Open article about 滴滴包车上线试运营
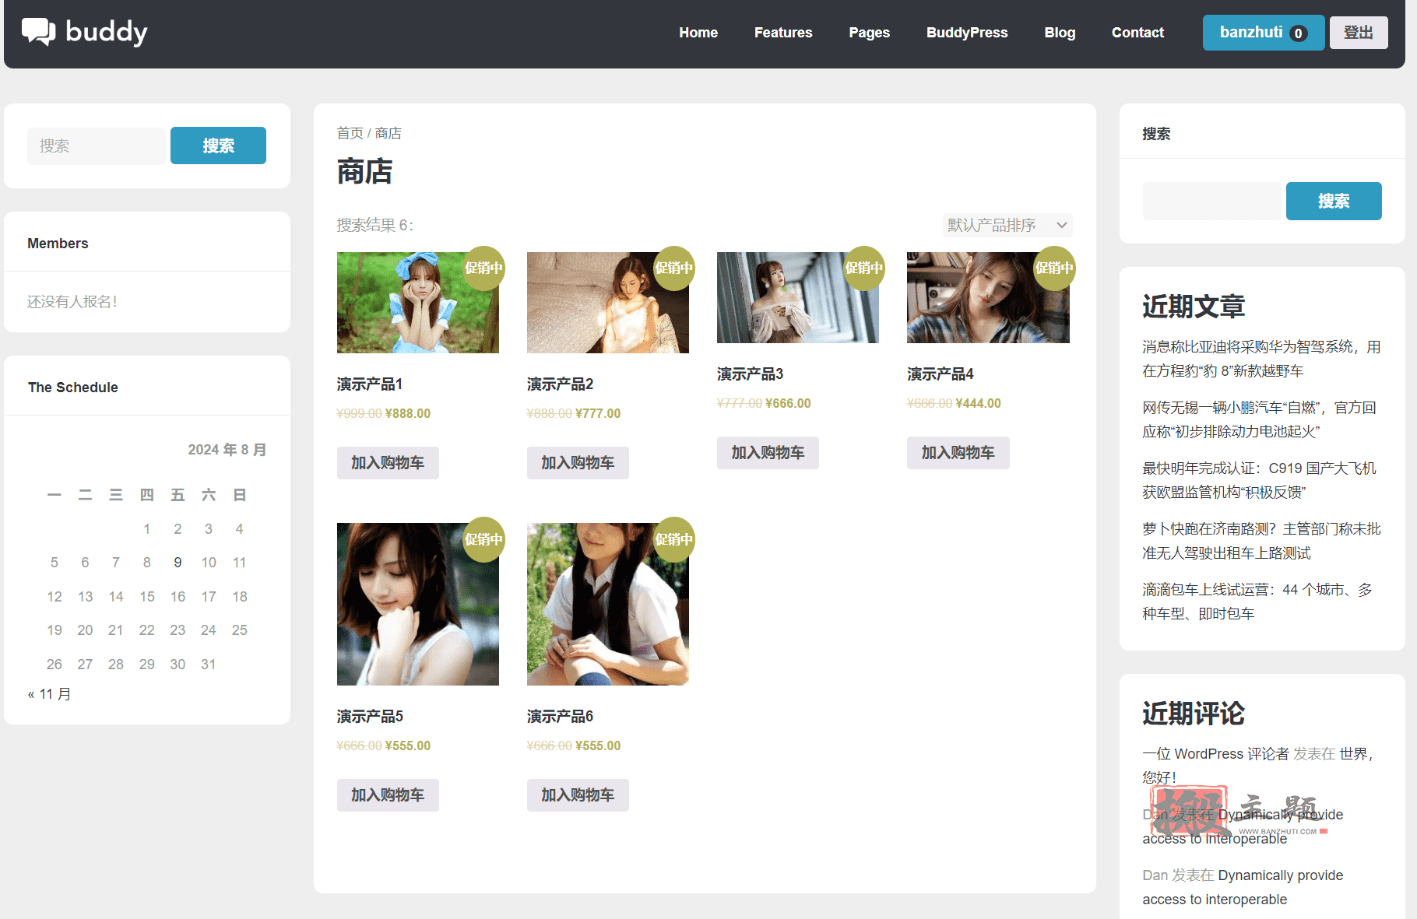The image size is (1417, 919). [x=1257, y=602]
